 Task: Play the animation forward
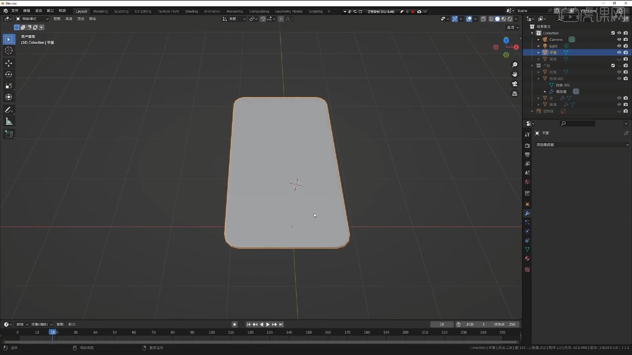coord(268,324)
